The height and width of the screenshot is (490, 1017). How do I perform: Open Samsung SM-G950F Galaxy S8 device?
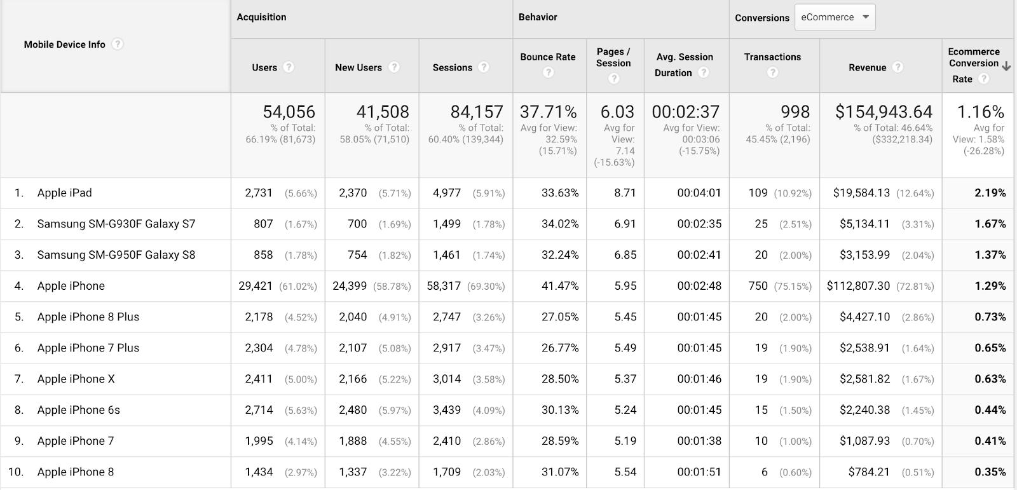click(116, 255)
